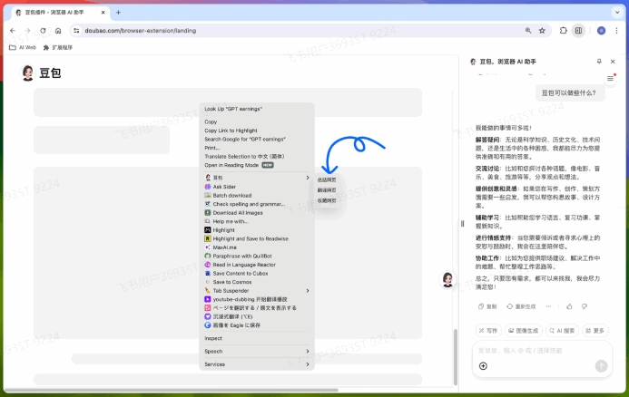Screen dimensions: 629x397
Task: Dislike the reply with thumbs down
Action: click(x=585, y=306)
